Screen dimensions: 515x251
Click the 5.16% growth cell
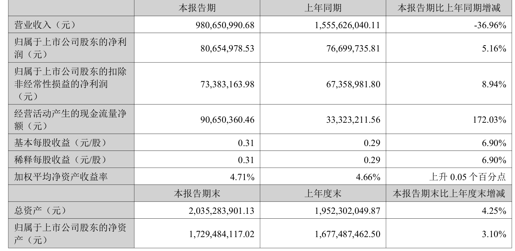496,48
